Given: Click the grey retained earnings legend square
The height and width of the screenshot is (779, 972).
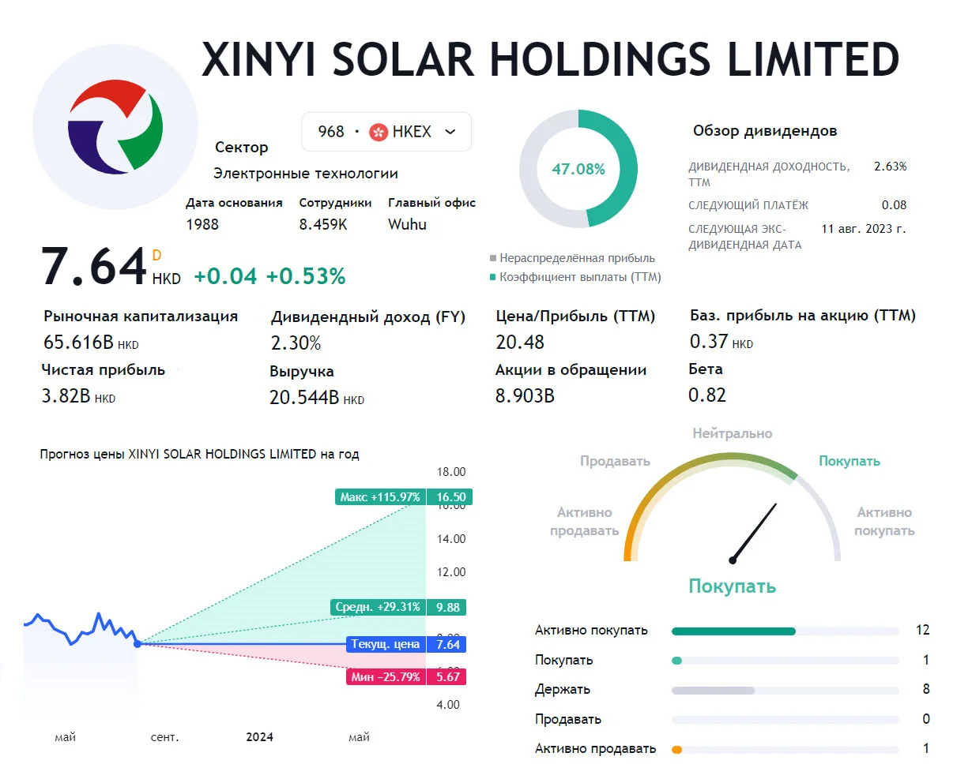Looking at the screenshot, I should 493,258.
